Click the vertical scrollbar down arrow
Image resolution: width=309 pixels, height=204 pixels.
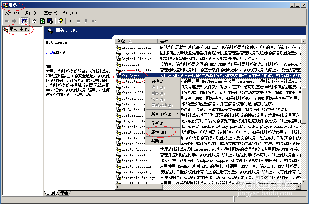304,182
